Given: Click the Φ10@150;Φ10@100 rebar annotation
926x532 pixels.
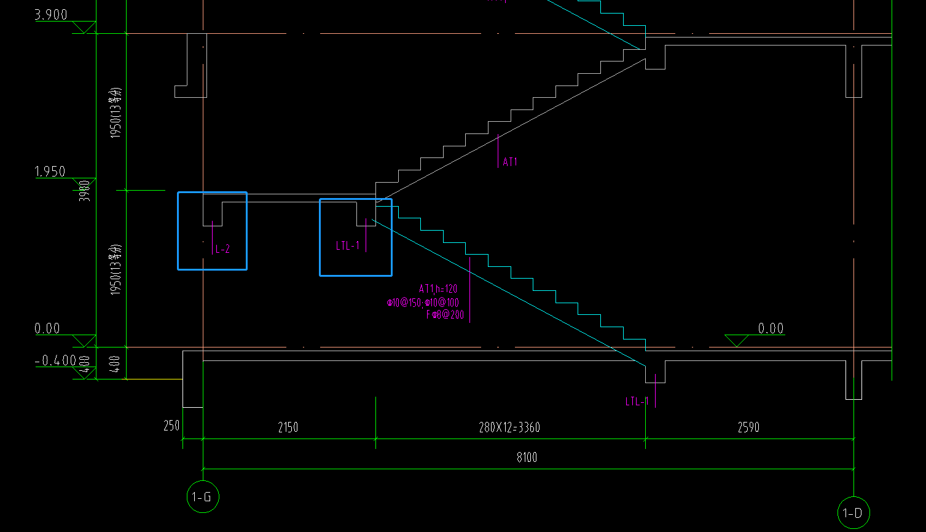Looking at the screenshot, I should pos(423,302).
